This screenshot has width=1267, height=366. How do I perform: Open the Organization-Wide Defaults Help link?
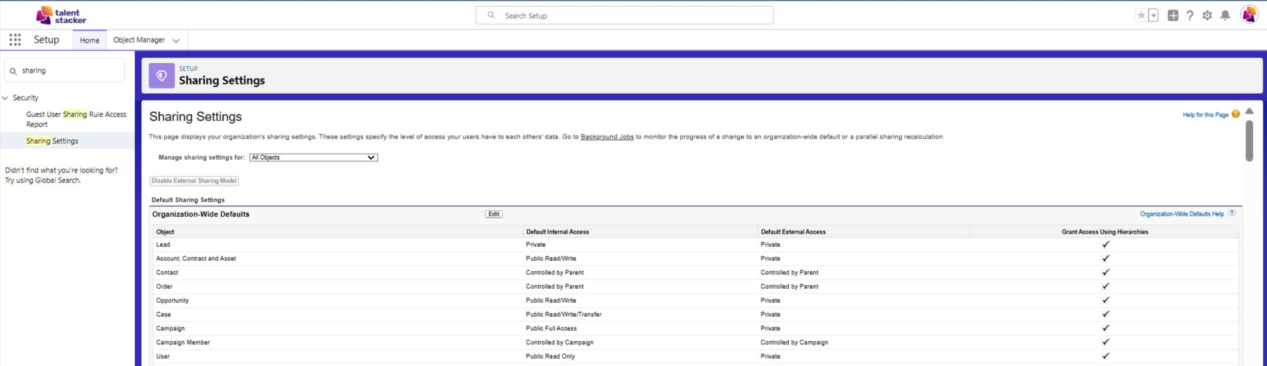pyautogui.click(x=1182, y=214)
